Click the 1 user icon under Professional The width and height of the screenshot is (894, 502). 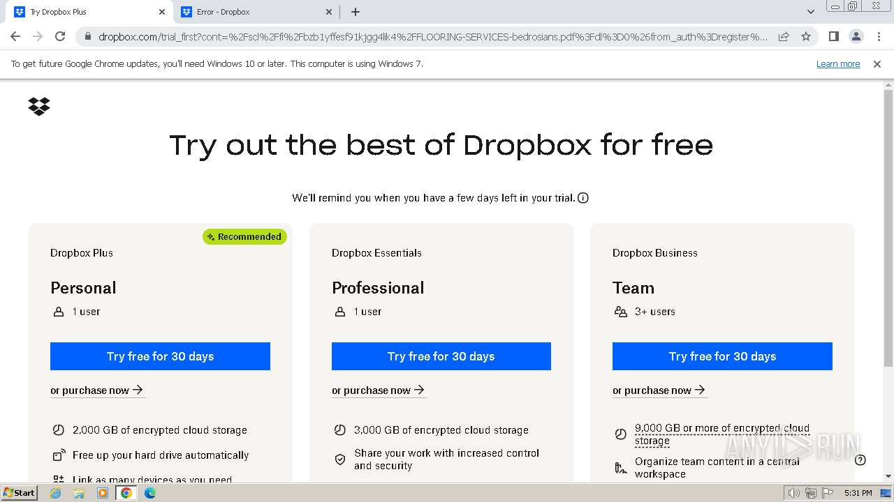340,312
